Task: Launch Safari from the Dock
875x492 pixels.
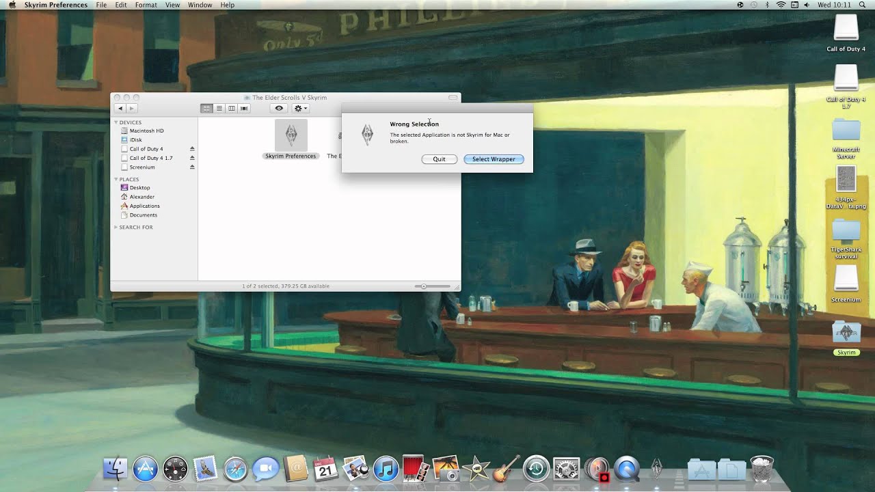Action: click(x=236, y=469)
